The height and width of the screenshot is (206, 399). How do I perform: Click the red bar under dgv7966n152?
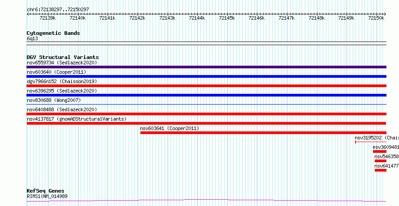206,86
